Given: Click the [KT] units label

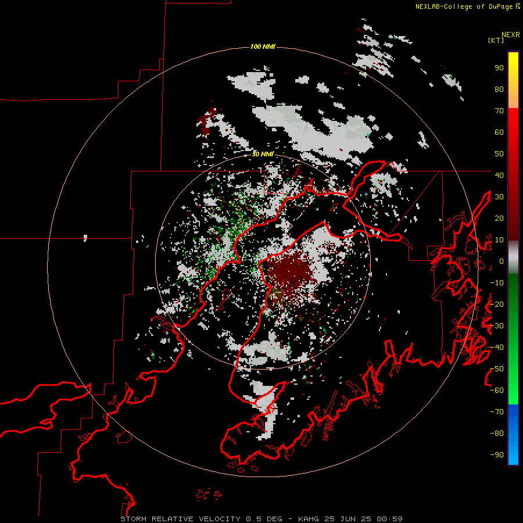Looking at the screenshot, I should (x=496, y=40).
